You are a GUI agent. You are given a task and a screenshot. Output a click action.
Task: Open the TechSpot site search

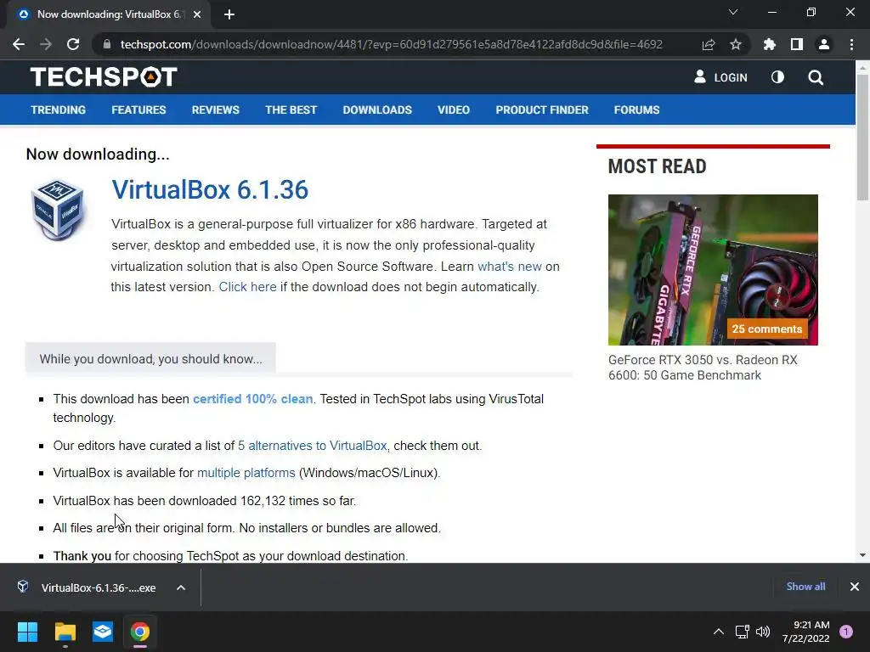click(x=816, y=77)
